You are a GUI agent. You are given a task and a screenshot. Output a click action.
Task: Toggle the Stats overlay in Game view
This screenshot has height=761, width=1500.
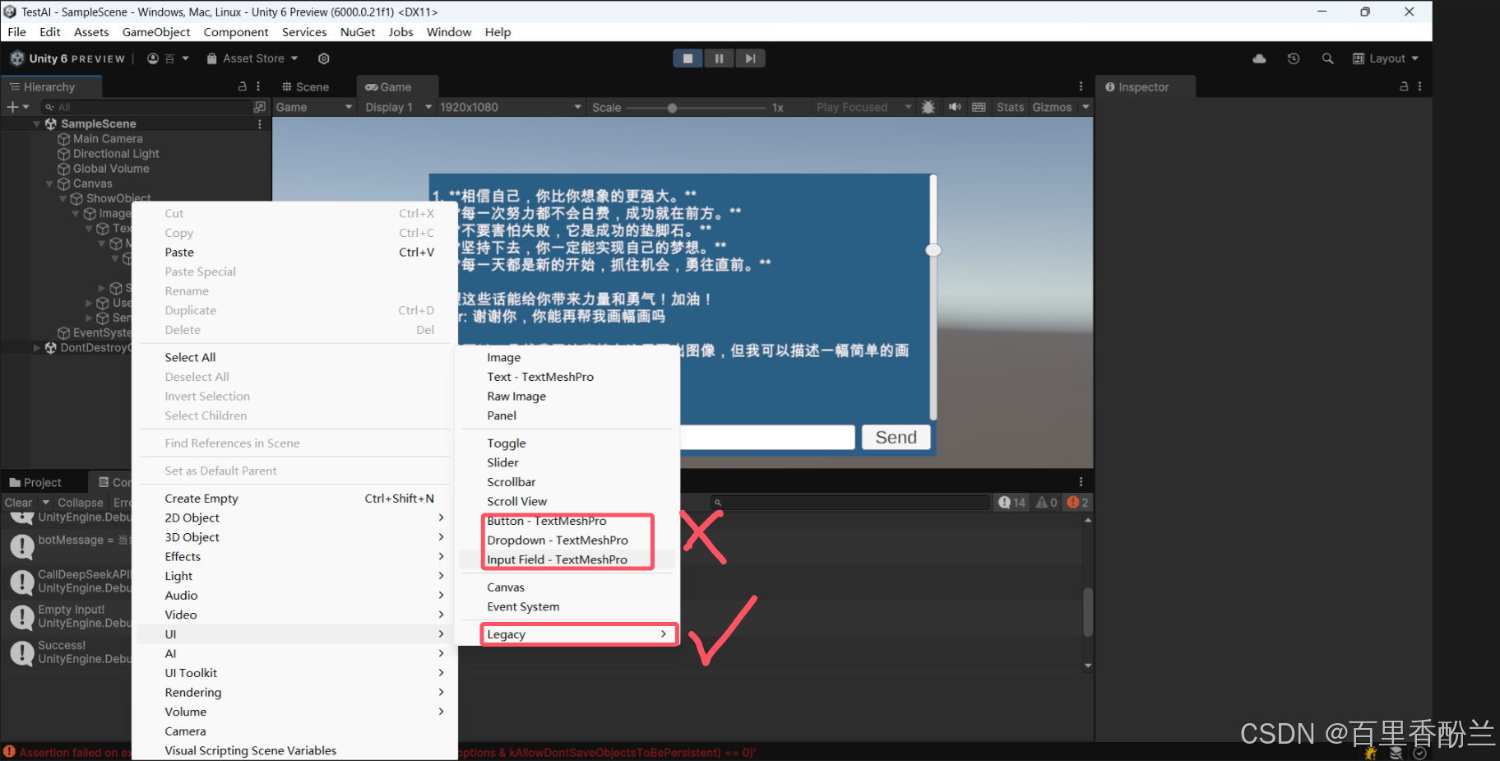pos(1010,107)
